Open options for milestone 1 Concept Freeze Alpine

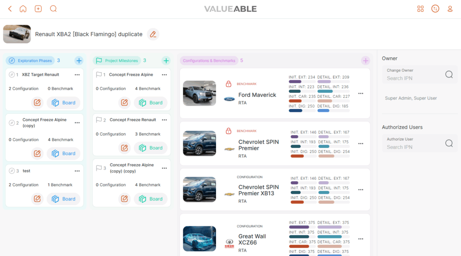tap(164, 75)
